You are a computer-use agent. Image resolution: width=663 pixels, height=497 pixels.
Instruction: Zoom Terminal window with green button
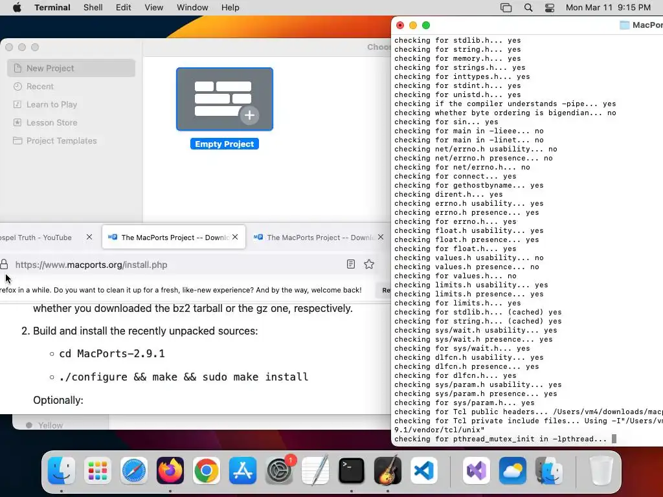pyautogui.click(x=426, y=25)
